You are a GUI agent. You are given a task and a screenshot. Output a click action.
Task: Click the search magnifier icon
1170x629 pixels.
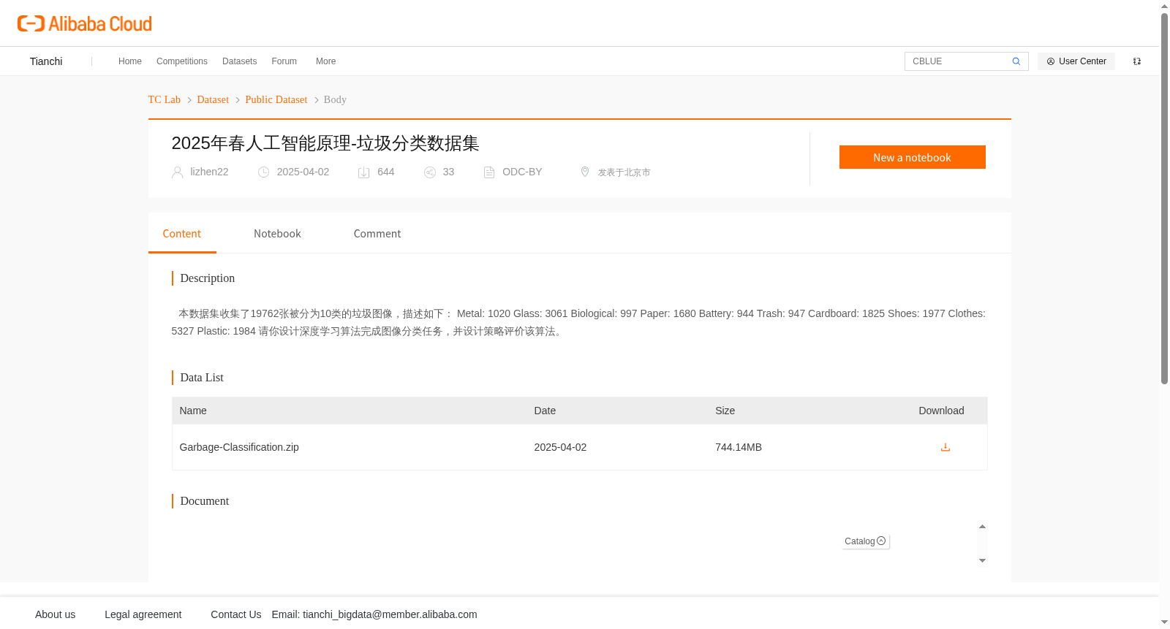1016,61
